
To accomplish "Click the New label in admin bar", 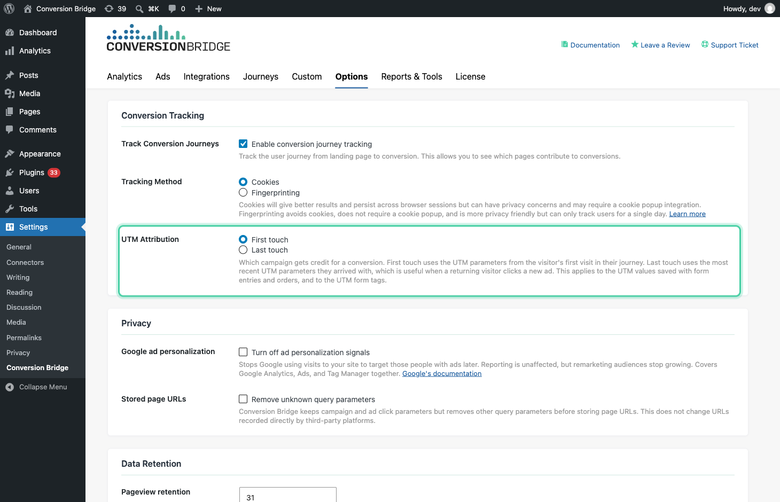I will (214, 9).
